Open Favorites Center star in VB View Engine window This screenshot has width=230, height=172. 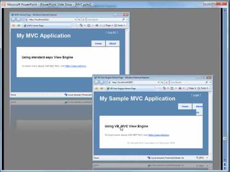point(96,88)
